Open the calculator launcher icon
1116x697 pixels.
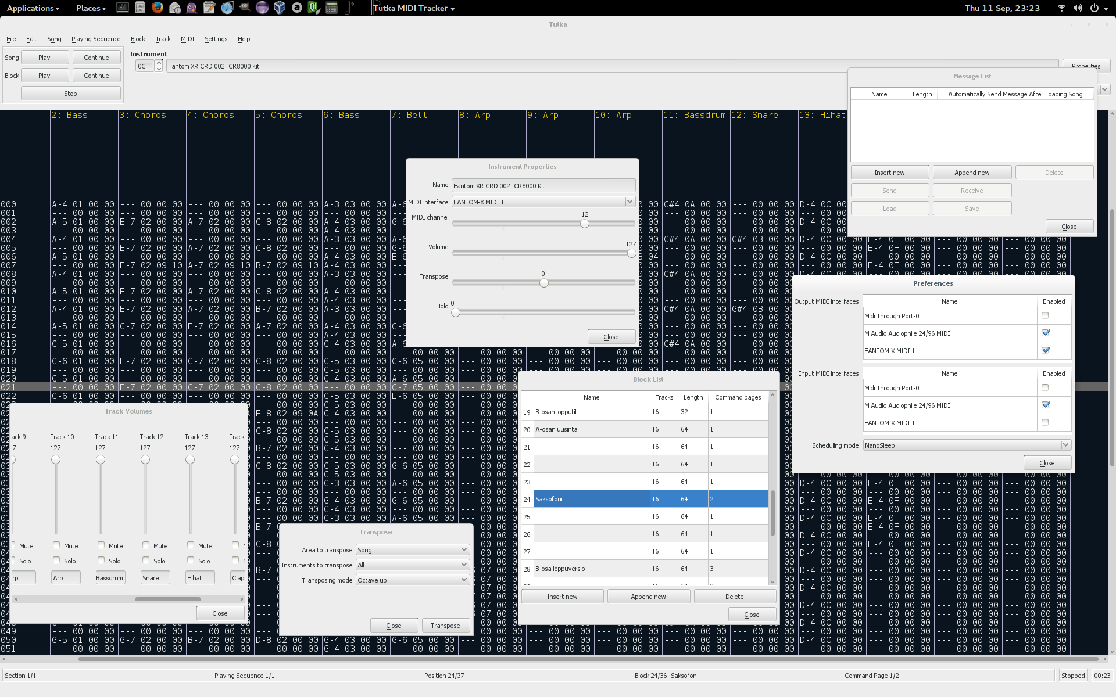point(332,8)
